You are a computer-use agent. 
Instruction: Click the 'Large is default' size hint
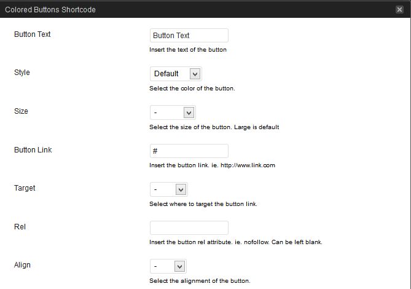[x=214, y=127]
